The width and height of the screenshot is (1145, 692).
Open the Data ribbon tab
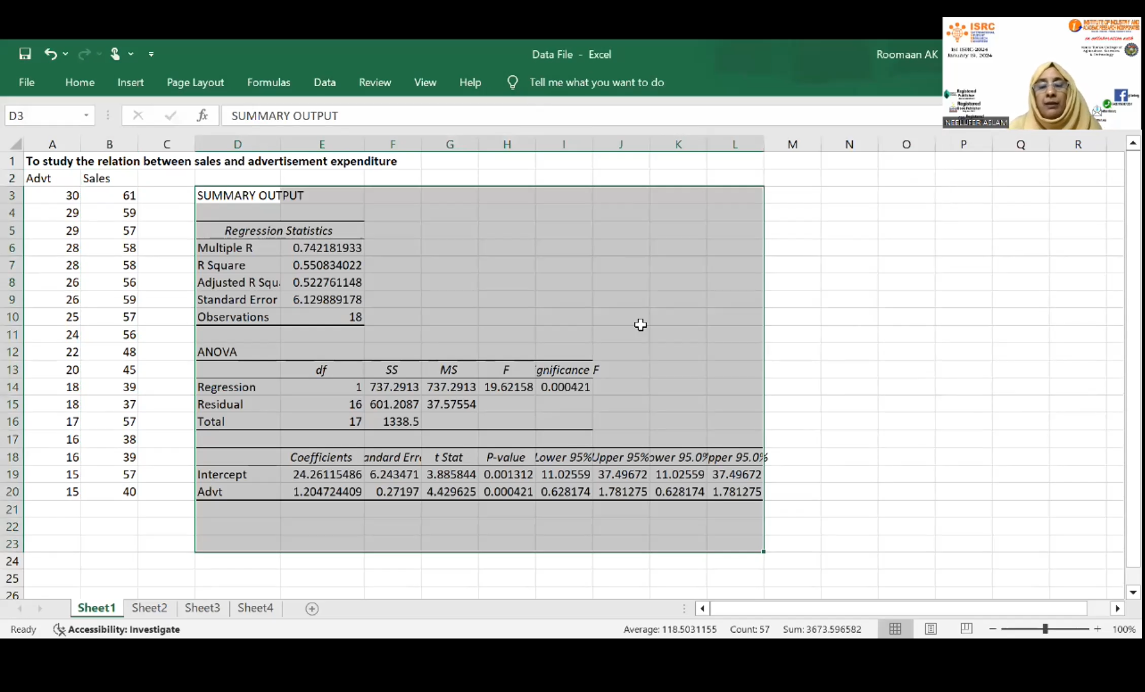click(x=324, y=82)
